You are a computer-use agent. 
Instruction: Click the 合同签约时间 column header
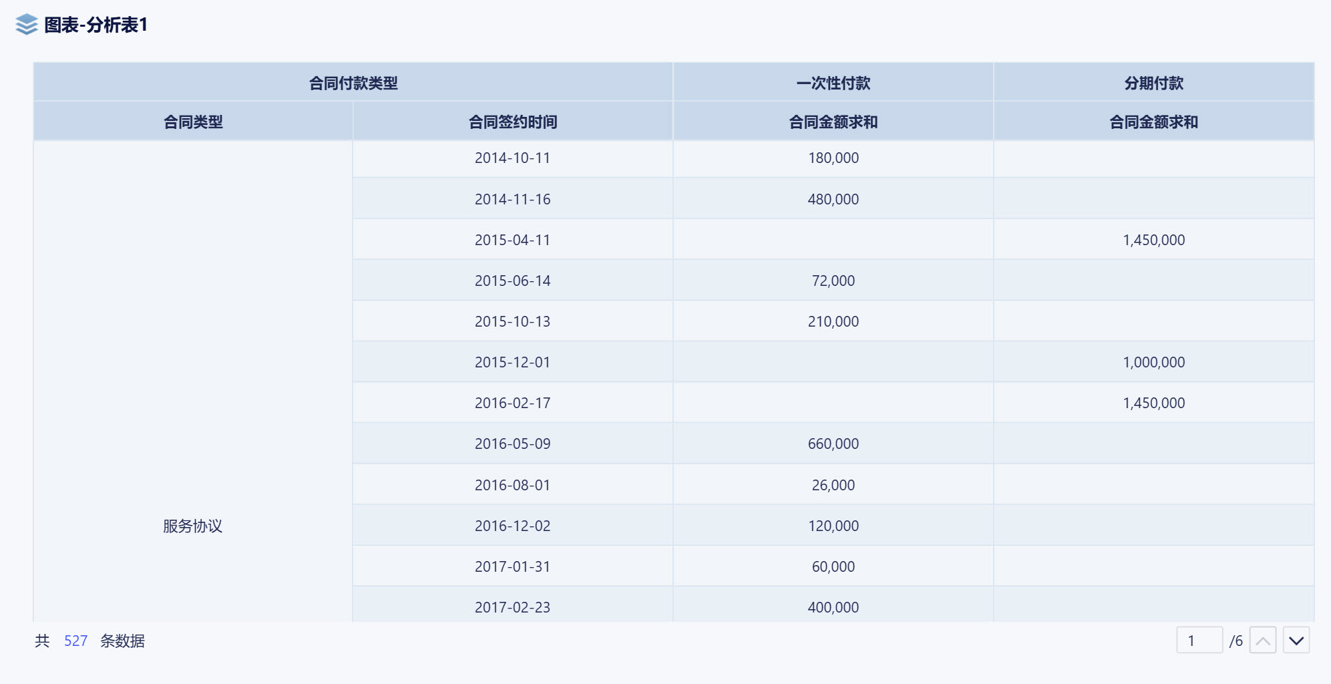pyautogui.click(x=512, y=122)
